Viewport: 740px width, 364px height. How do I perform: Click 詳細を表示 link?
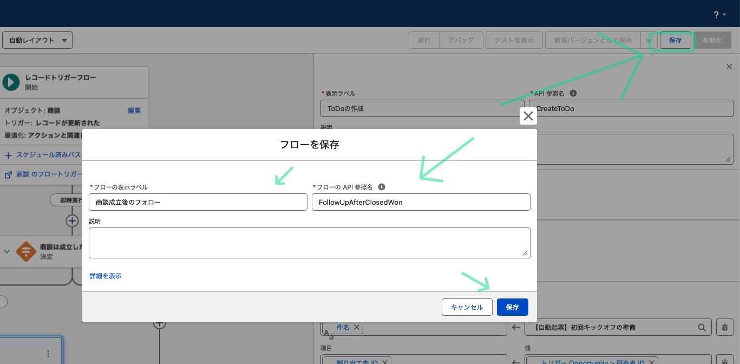106,276
